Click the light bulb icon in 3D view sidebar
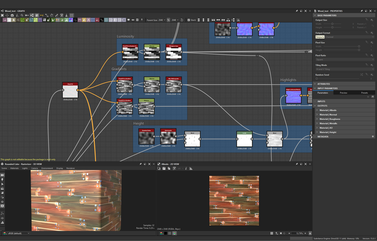This screenshot has height=241, width=377. (3, 179)
